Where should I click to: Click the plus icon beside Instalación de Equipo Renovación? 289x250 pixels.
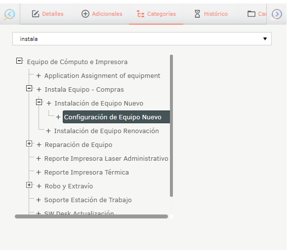click(48, 131)
